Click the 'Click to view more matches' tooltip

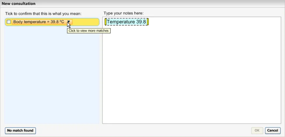pos(89,31)
